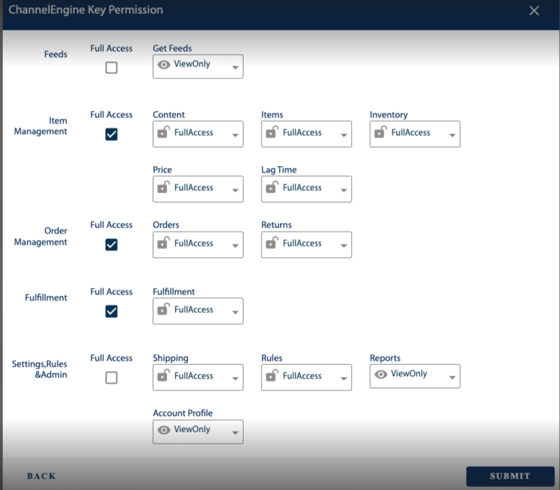
Task: Click the eye icon in Get Feeds
Action: tap(164, 65)
